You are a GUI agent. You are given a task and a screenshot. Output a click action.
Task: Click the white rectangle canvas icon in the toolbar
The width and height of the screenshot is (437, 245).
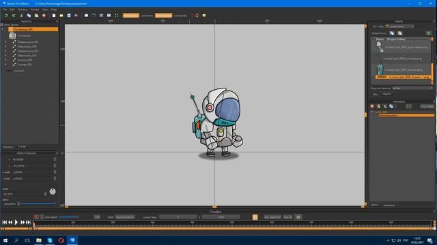(87, 16)
